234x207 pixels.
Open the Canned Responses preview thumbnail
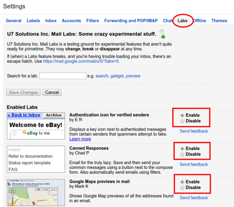pyautogui.click(x=36, y=159)
